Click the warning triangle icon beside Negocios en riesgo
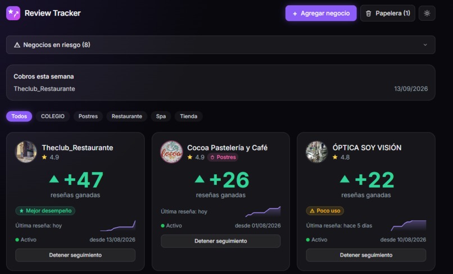This screenshot has height=274, width=453. (x=17, y=45)
